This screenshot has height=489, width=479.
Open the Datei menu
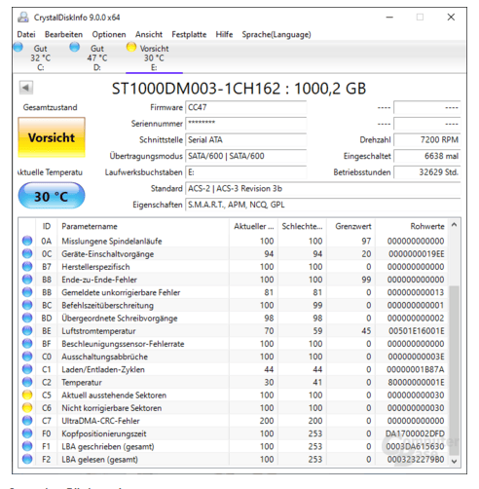point(26,34)
